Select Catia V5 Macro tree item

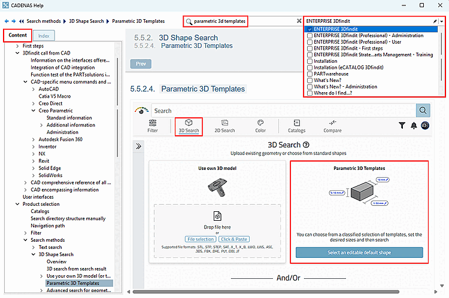(x=54, y=96)
